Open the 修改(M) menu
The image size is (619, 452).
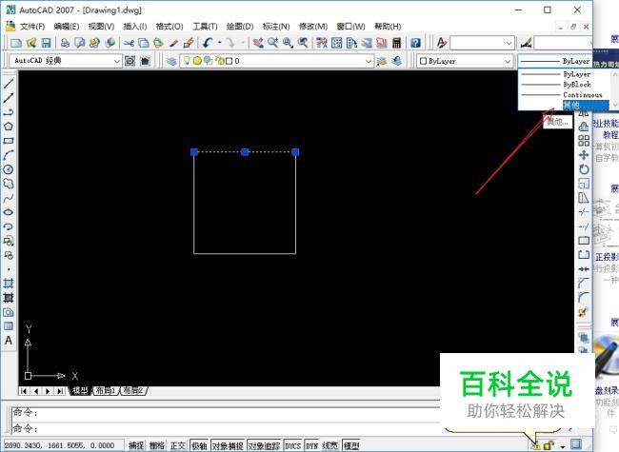[313, 27]
